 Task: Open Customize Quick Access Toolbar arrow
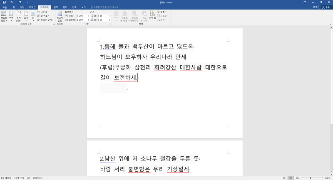pyautogui.click(x=27, y=2)
